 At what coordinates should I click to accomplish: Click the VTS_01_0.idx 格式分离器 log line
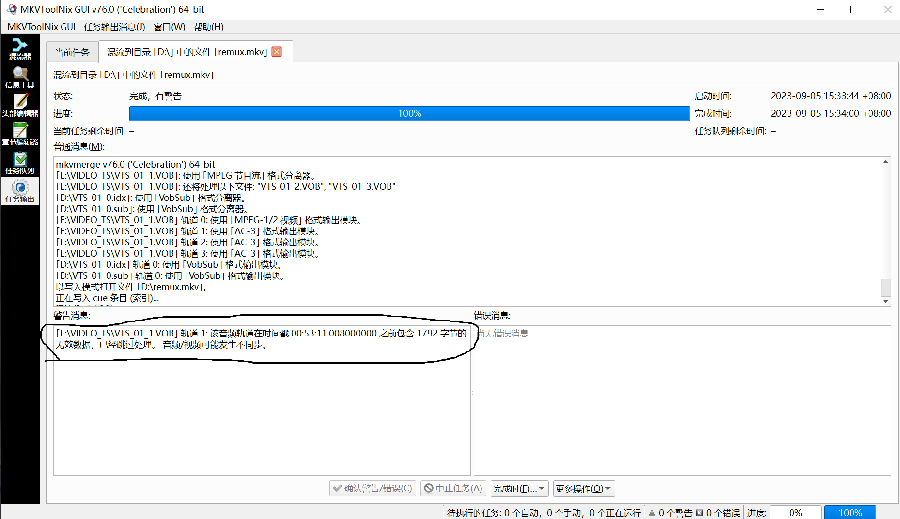pyautogui.click(x=152, y=198)
